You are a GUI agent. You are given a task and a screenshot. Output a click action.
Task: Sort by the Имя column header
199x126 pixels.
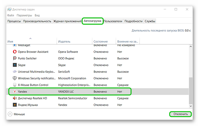(32, 41)
